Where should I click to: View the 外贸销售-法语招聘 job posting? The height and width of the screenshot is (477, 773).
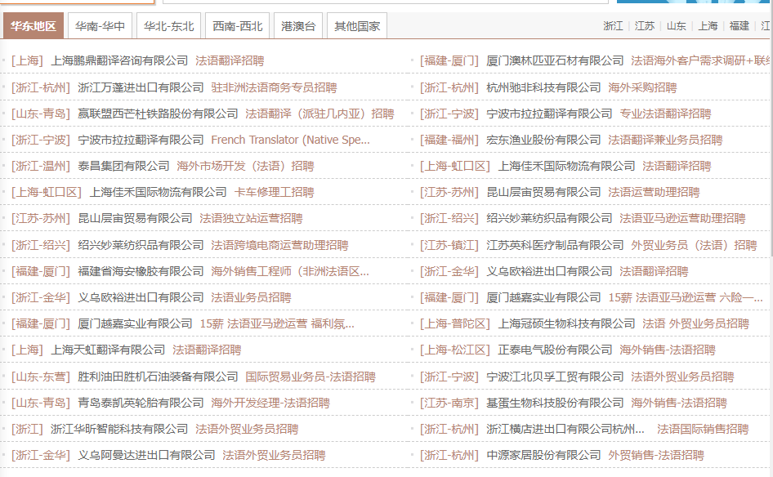(x=655, y=456)
